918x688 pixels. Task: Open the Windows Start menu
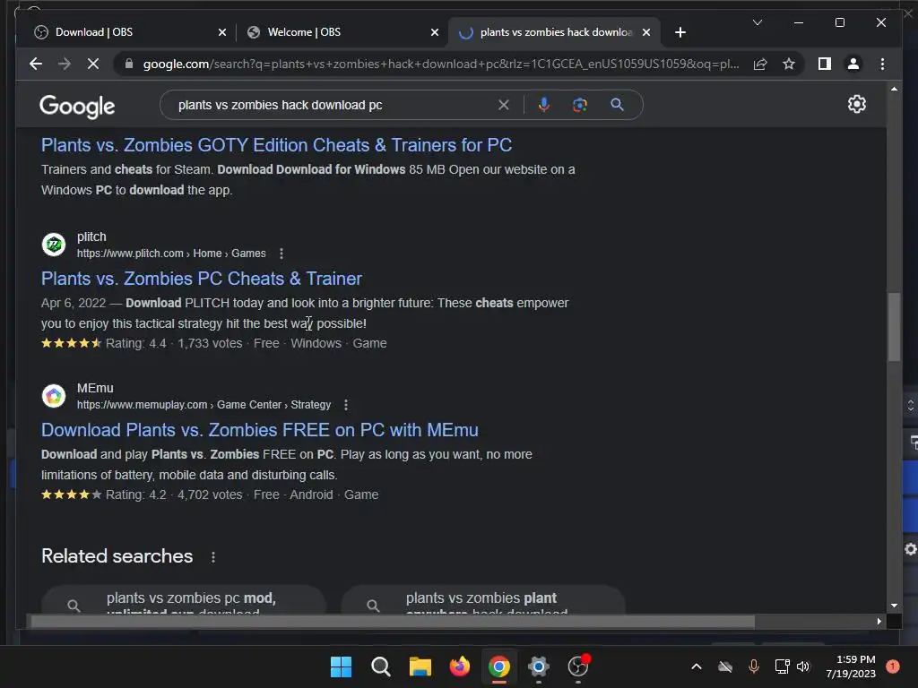pyautogui.click(x=341, y=666)
